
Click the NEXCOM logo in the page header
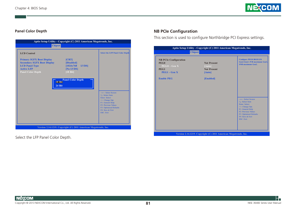point(263,7)
